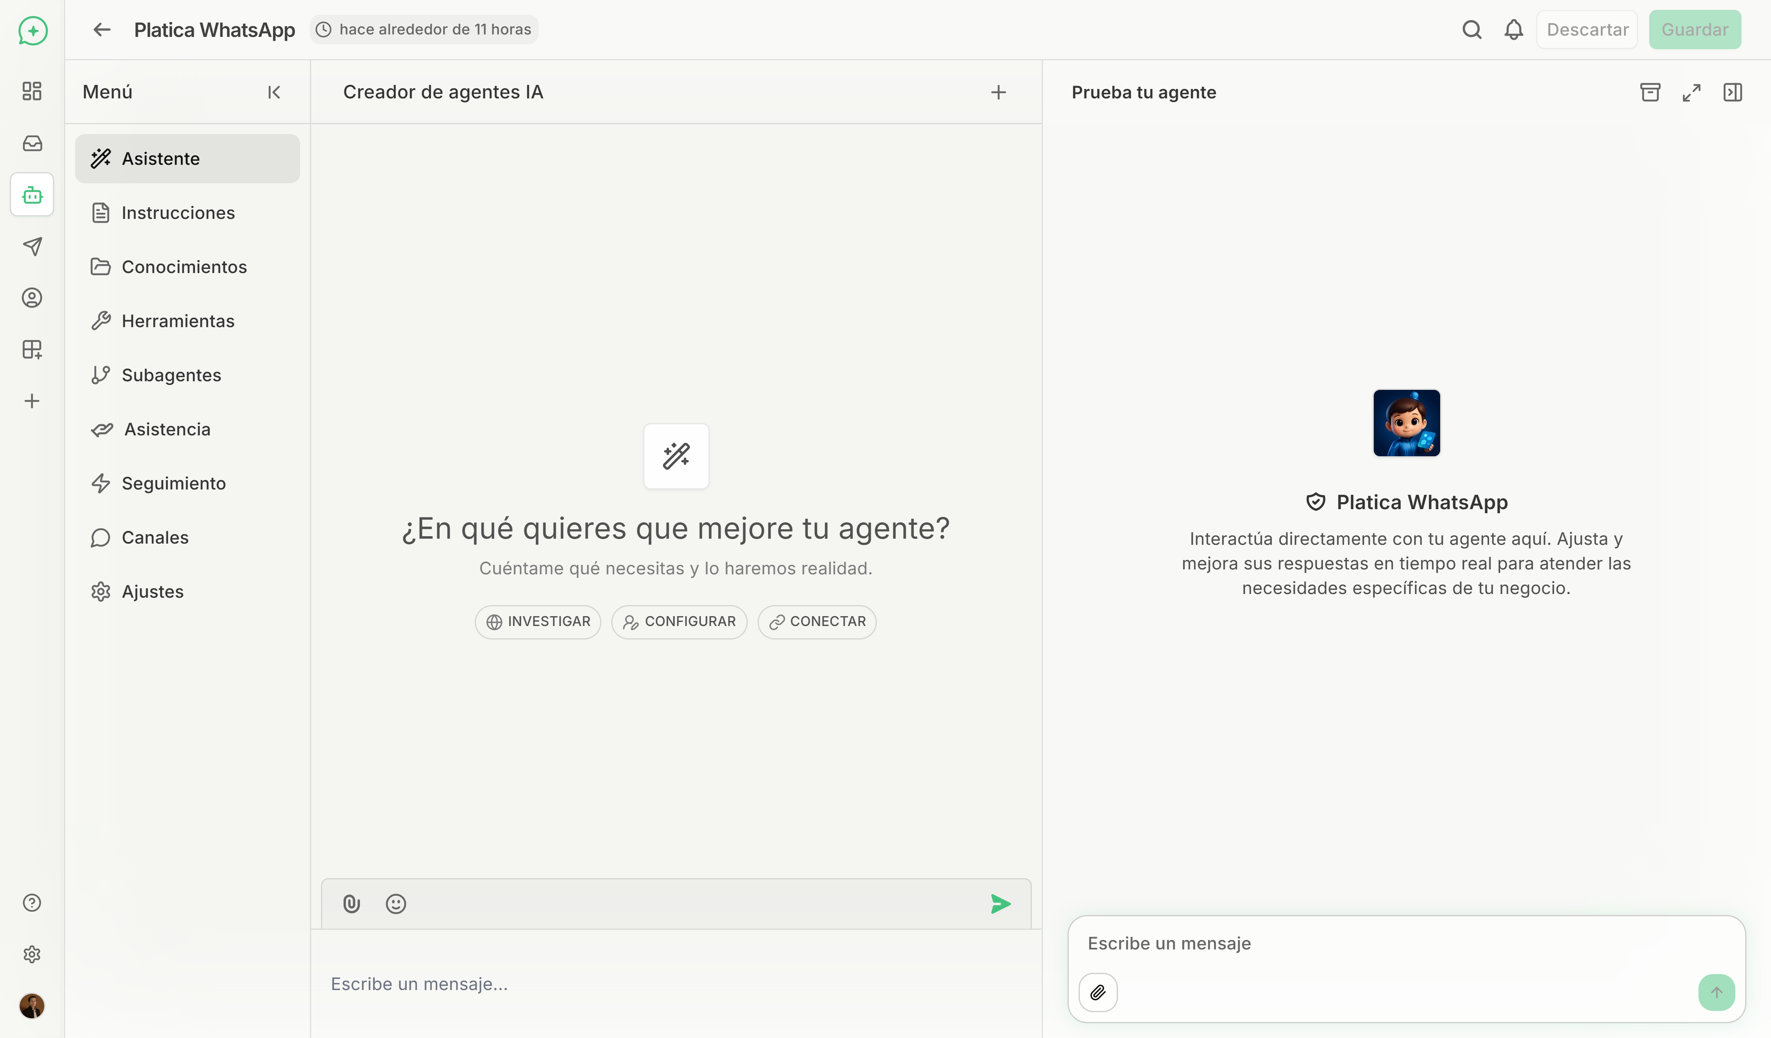Send message with the paper plane icon
Image resolution: width=1771 pixels, height=1038 pixels.
(1000, 904)
